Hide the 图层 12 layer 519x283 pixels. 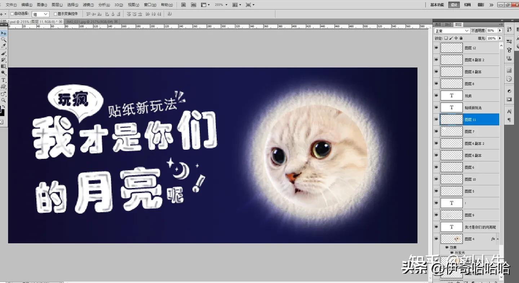coord(436,48)
